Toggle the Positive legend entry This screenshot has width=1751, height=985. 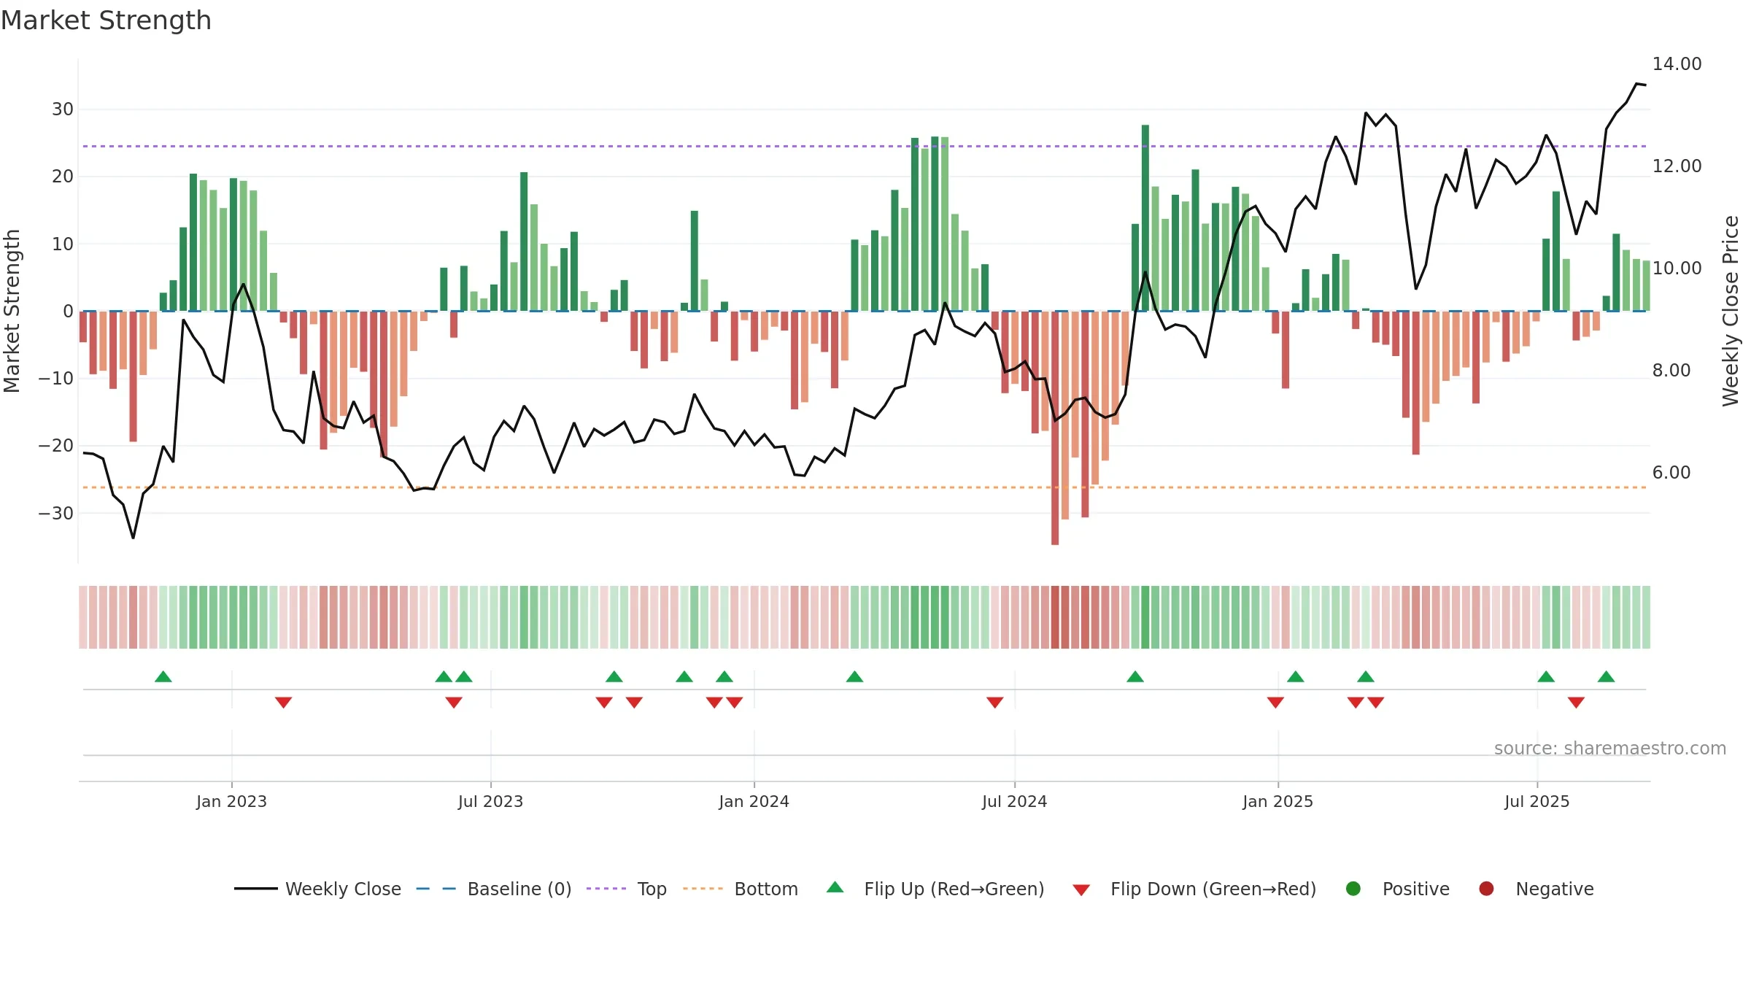[x=1397, y=889]
